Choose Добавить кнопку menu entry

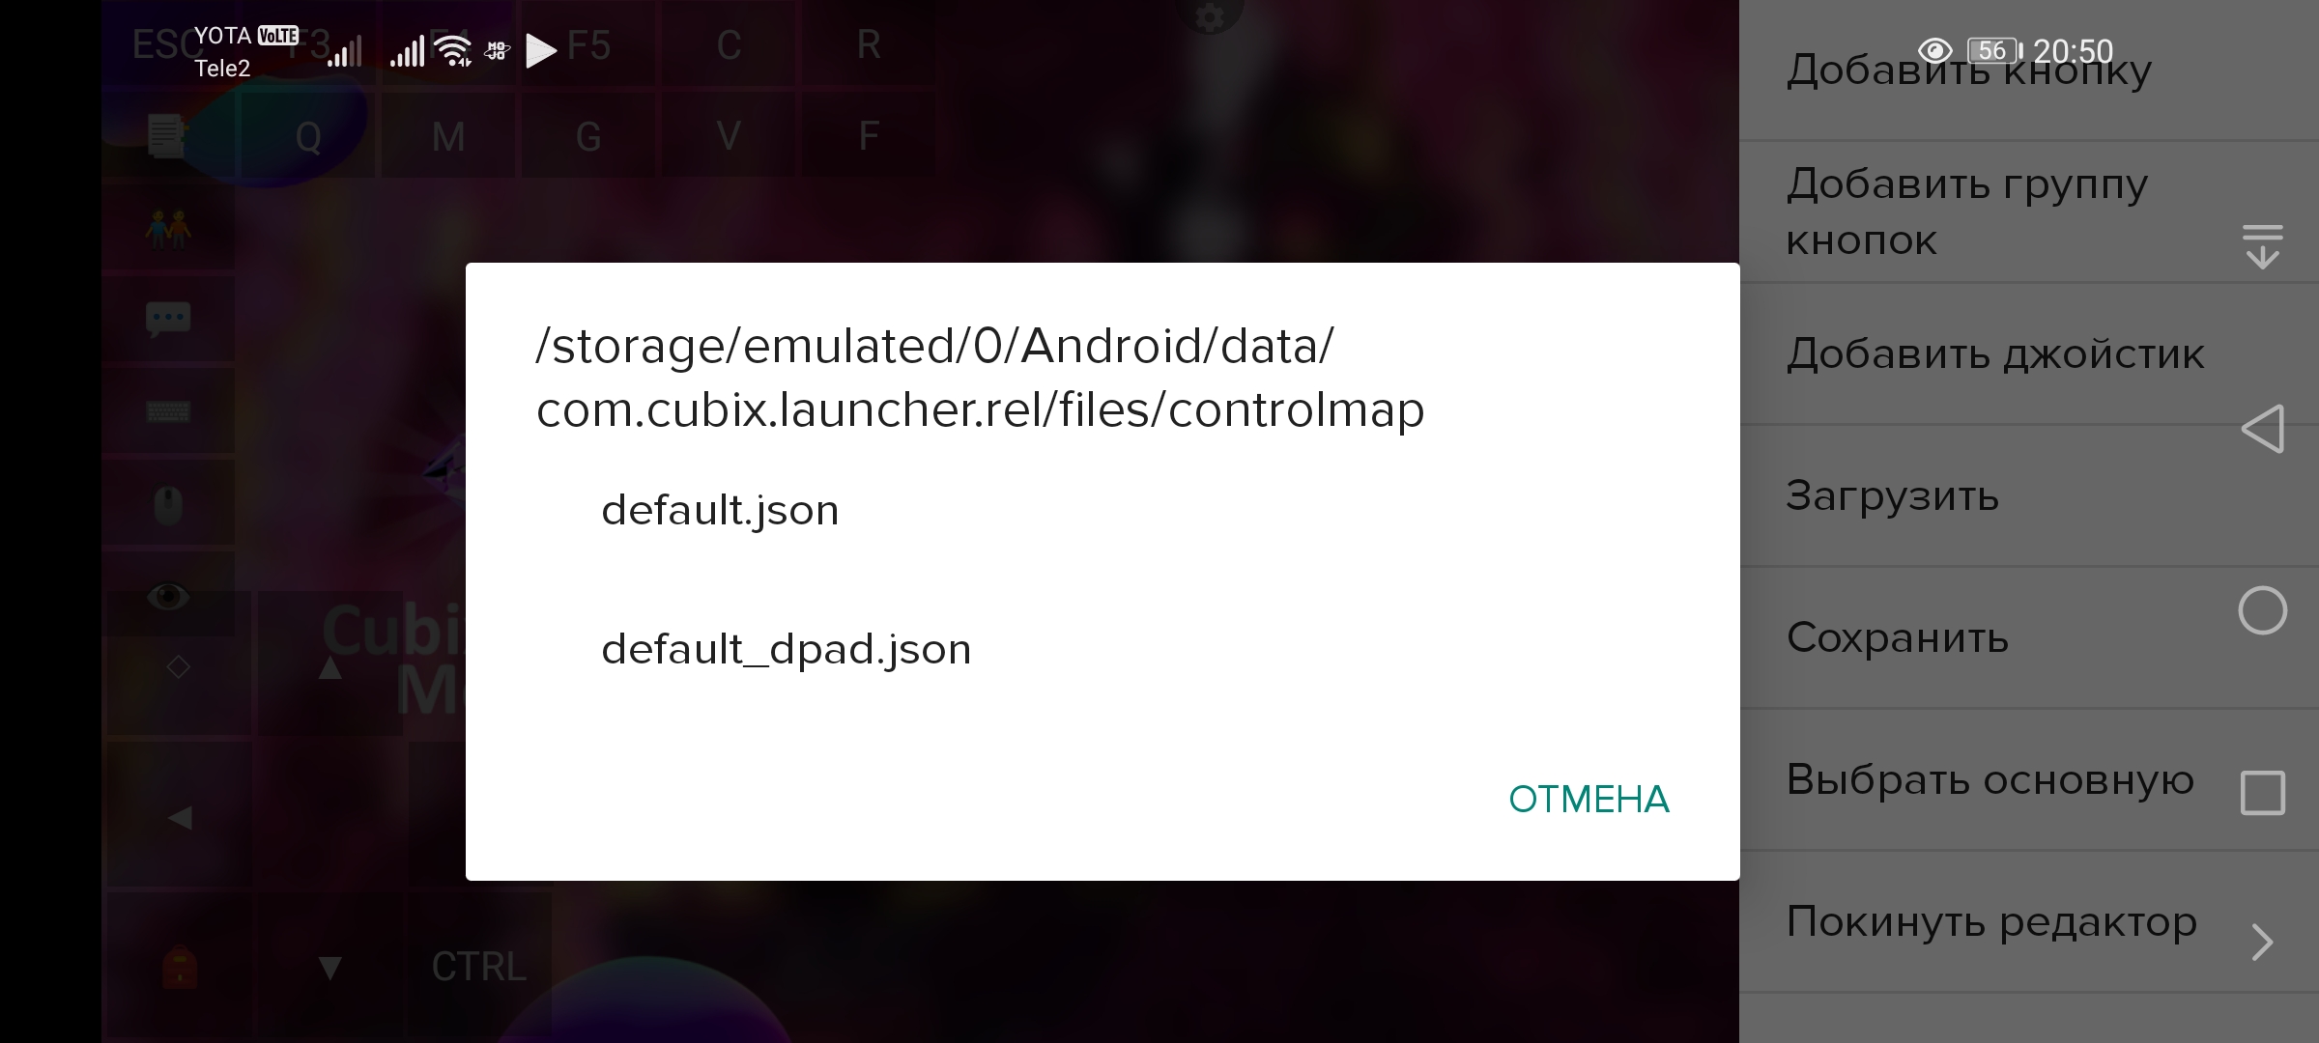click(x=2029, y=70)
